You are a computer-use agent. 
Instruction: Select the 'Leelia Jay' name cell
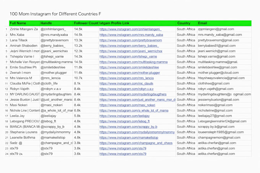pos(24,116)
